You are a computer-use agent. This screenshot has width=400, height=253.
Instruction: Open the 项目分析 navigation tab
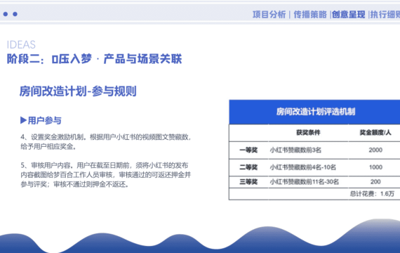click(269, 14)
